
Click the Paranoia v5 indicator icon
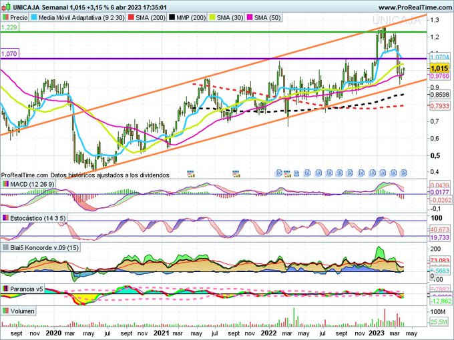(5, 289)
